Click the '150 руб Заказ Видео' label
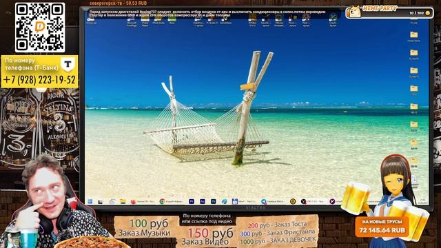Screen dimensions: 441x248 [207, 237]
